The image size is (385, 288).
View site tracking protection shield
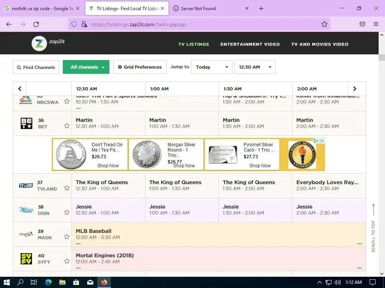point(74,24)
